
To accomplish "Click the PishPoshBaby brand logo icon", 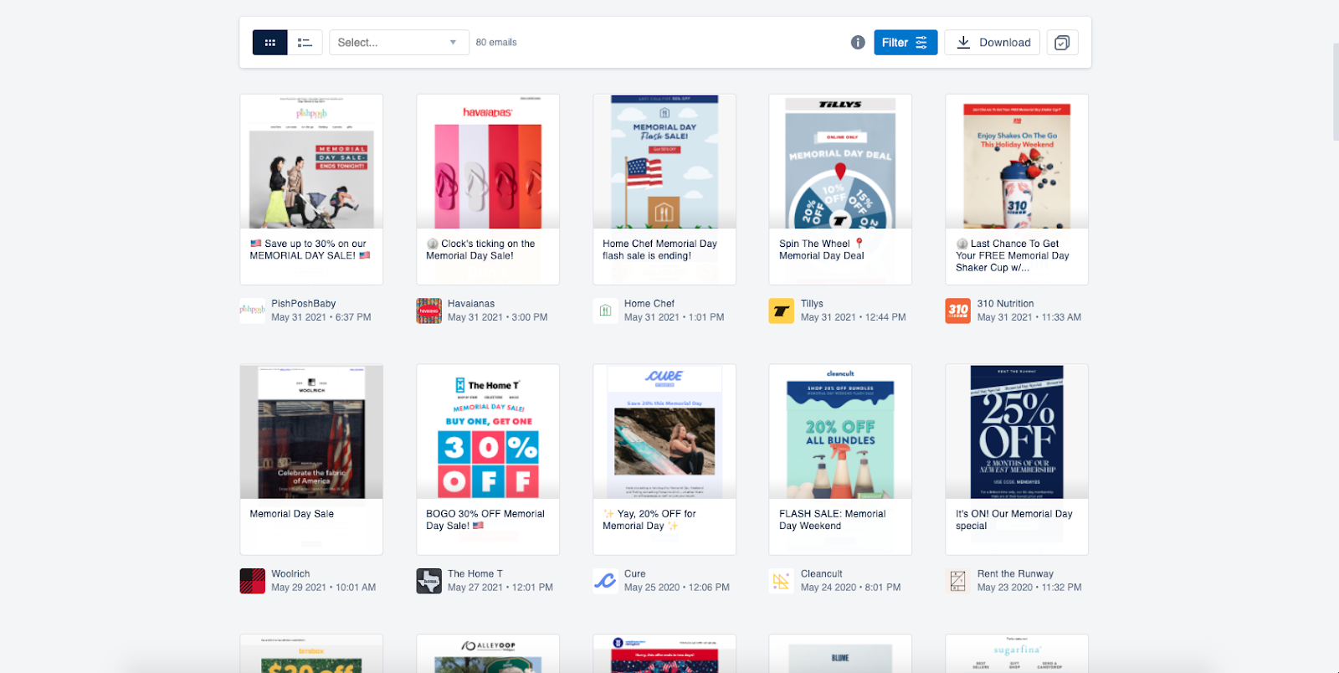I will (253, 311).
